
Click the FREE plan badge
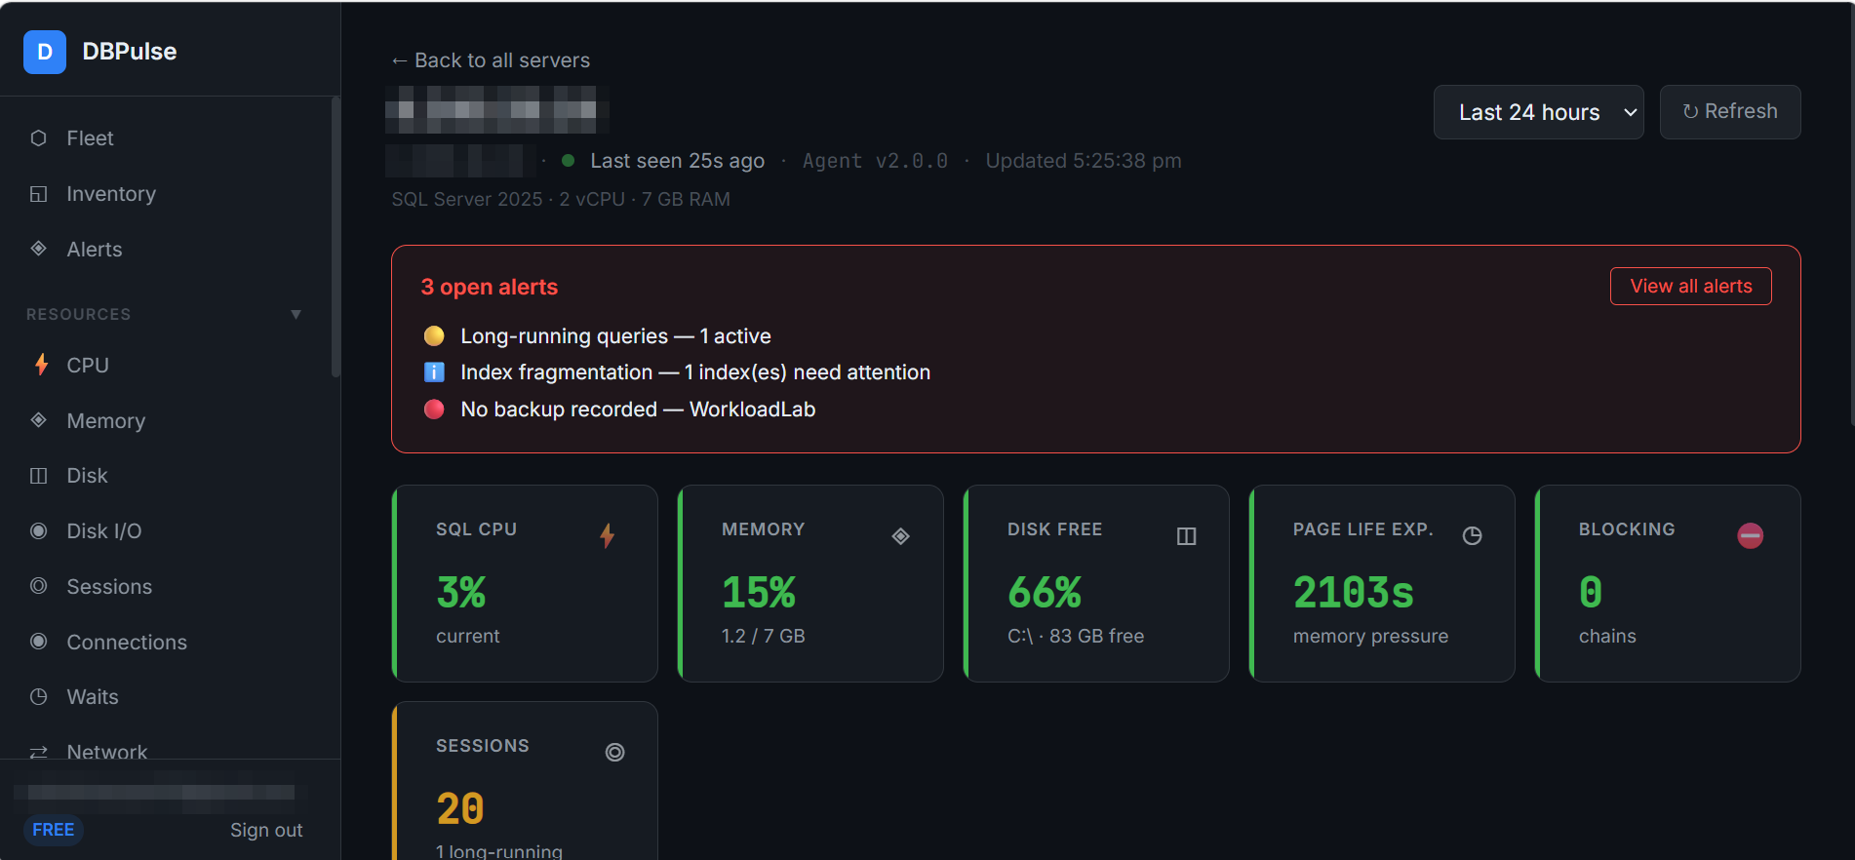click(54, 830)
